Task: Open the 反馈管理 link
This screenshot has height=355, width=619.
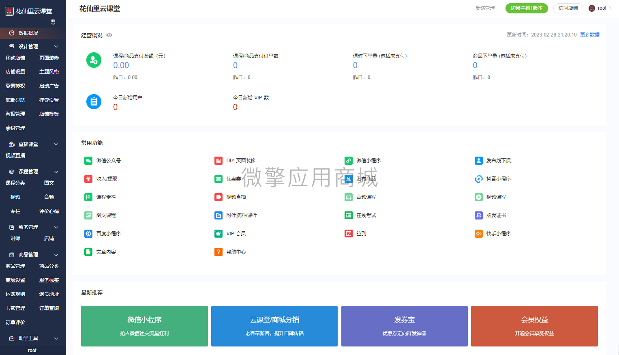Action: tap(485, 8)
